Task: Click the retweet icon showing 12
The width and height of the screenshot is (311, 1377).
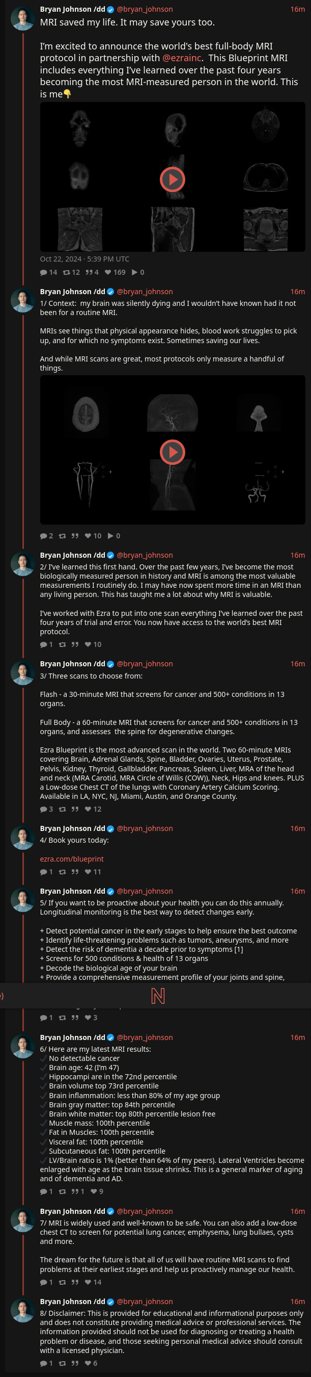Action: coord(66,272)
